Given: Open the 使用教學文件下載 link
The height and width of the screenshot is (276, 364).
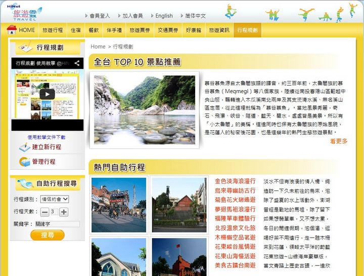Looking at the screenshot, I should (x=47, y=137).
